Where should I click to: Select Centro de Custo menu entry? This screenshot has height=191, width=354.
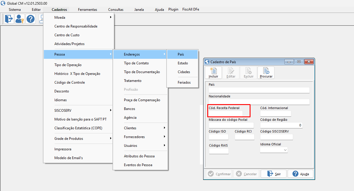pyautogui.click(x=79, y=35)
